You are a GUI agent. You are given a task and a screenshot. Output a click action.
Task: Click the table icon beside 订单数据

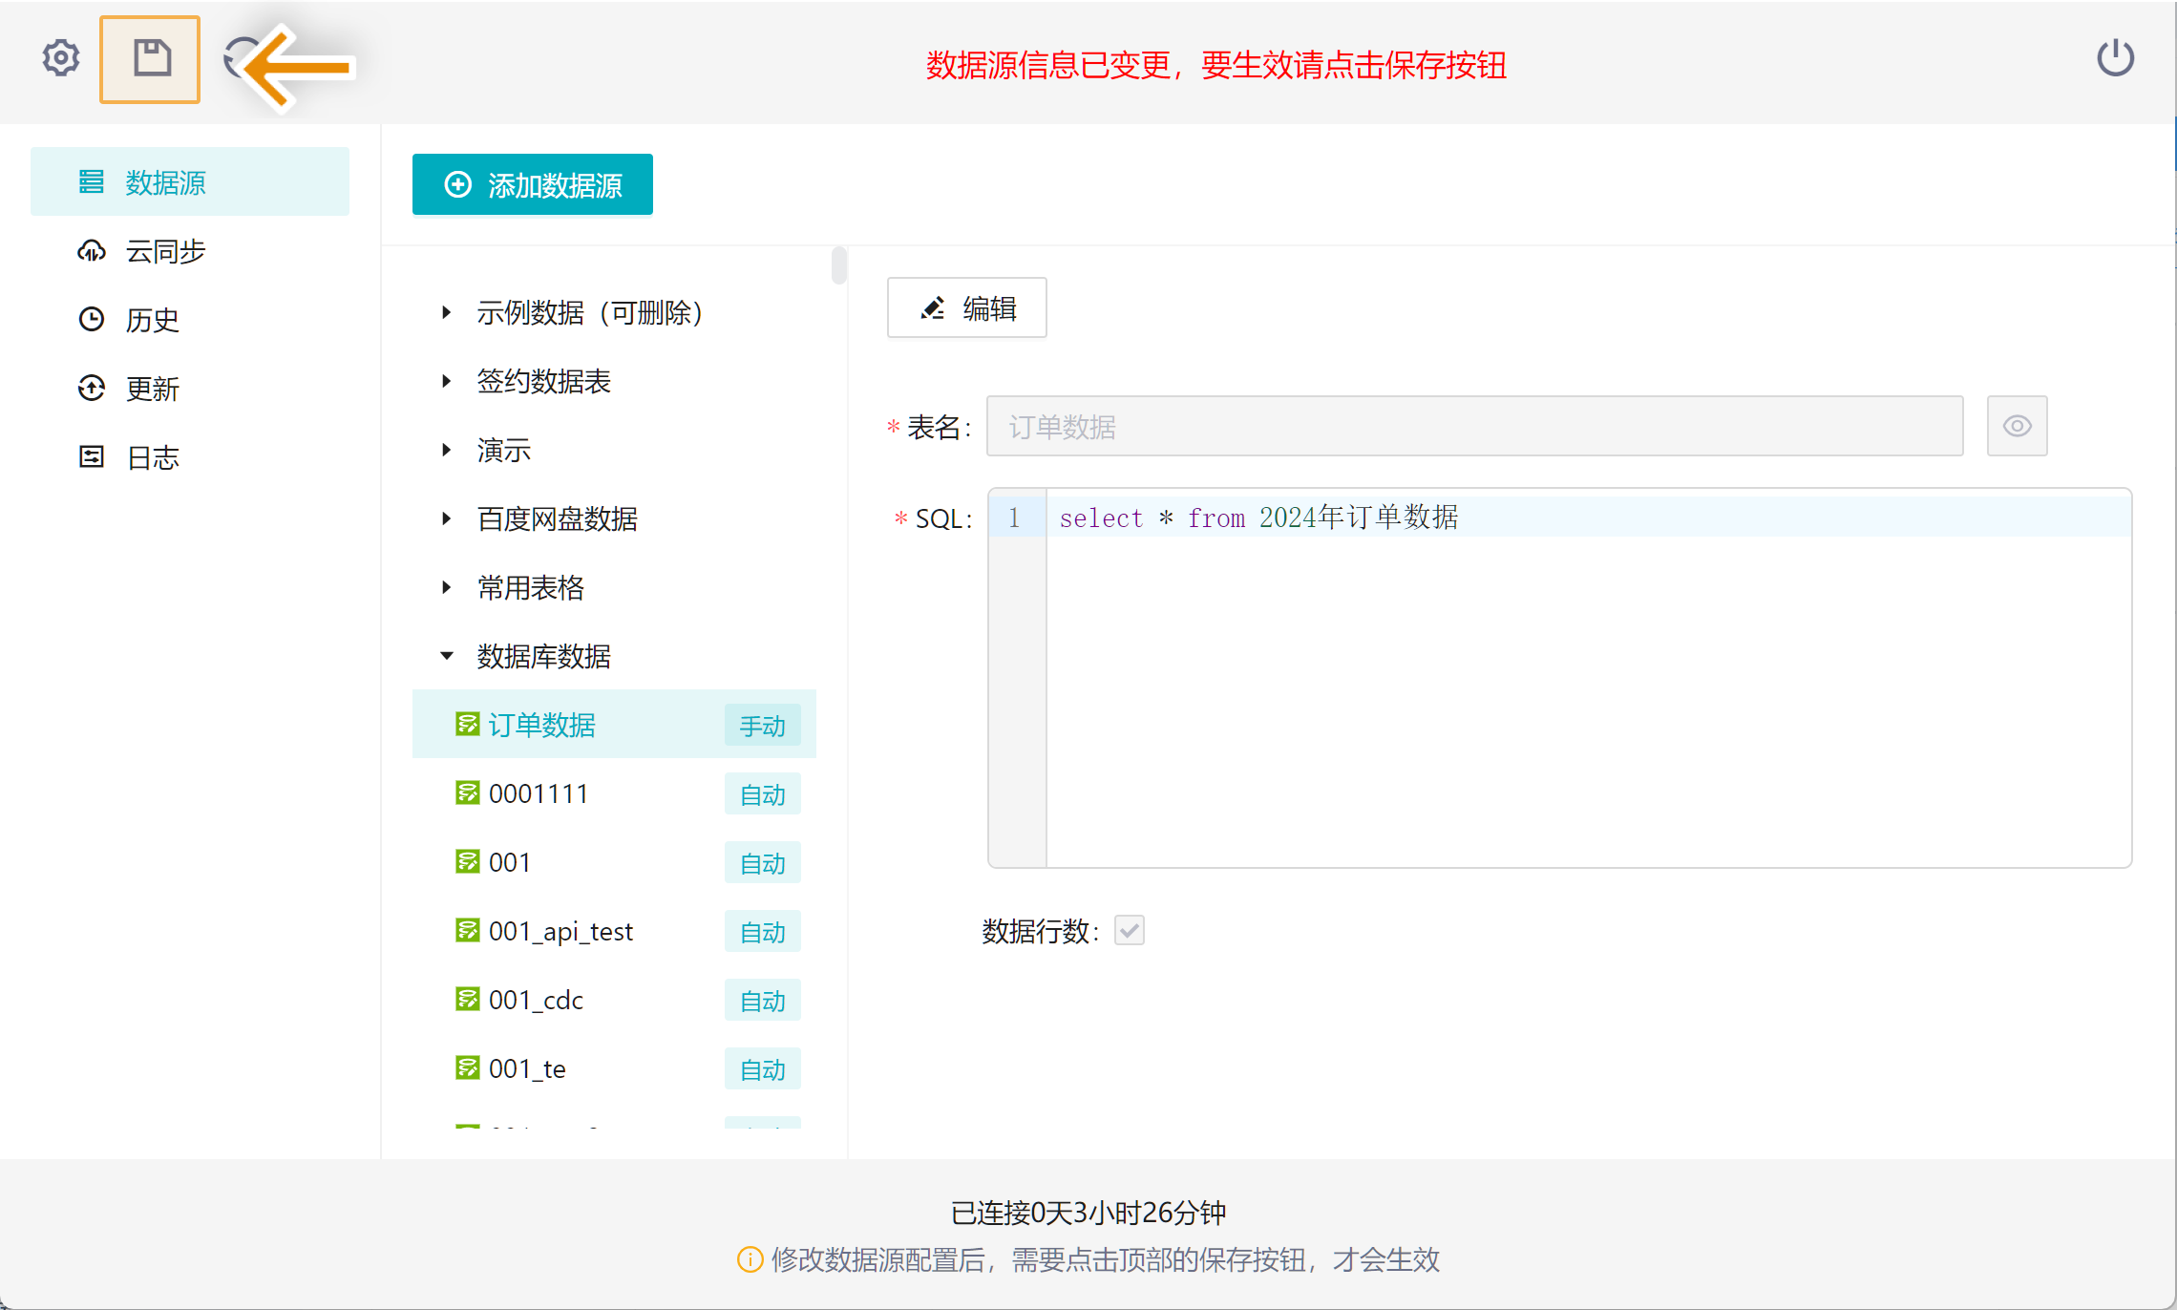coord(467,724)
